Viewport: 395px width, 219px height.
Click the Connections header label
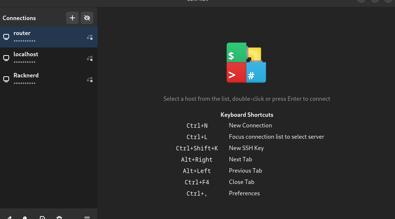coord(19,18)
